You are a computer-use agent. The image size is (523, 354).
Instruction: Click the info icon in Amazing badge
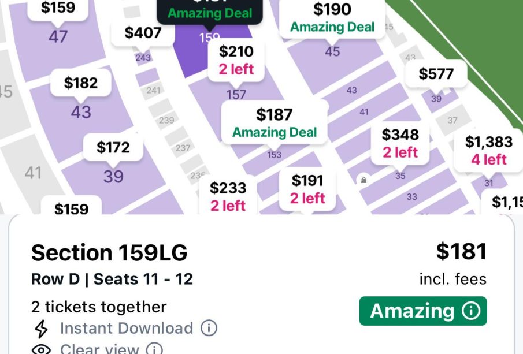pyautogui.click(x=470, y=311)
